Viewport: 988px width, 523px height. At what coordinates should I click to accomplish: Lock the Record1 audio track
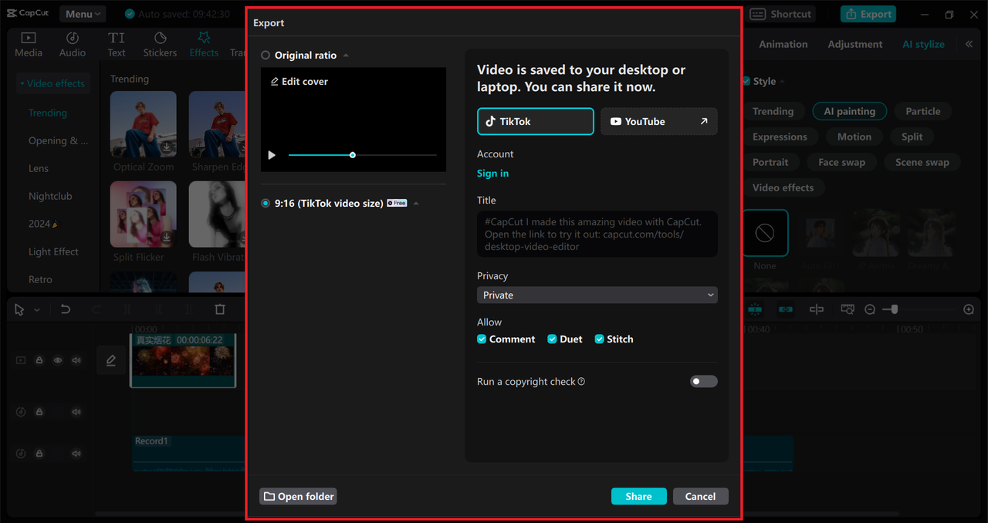point(39,454)
